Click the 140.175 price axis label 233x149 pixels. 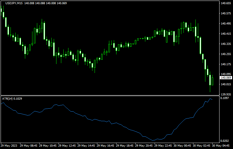tap(226, 64)
